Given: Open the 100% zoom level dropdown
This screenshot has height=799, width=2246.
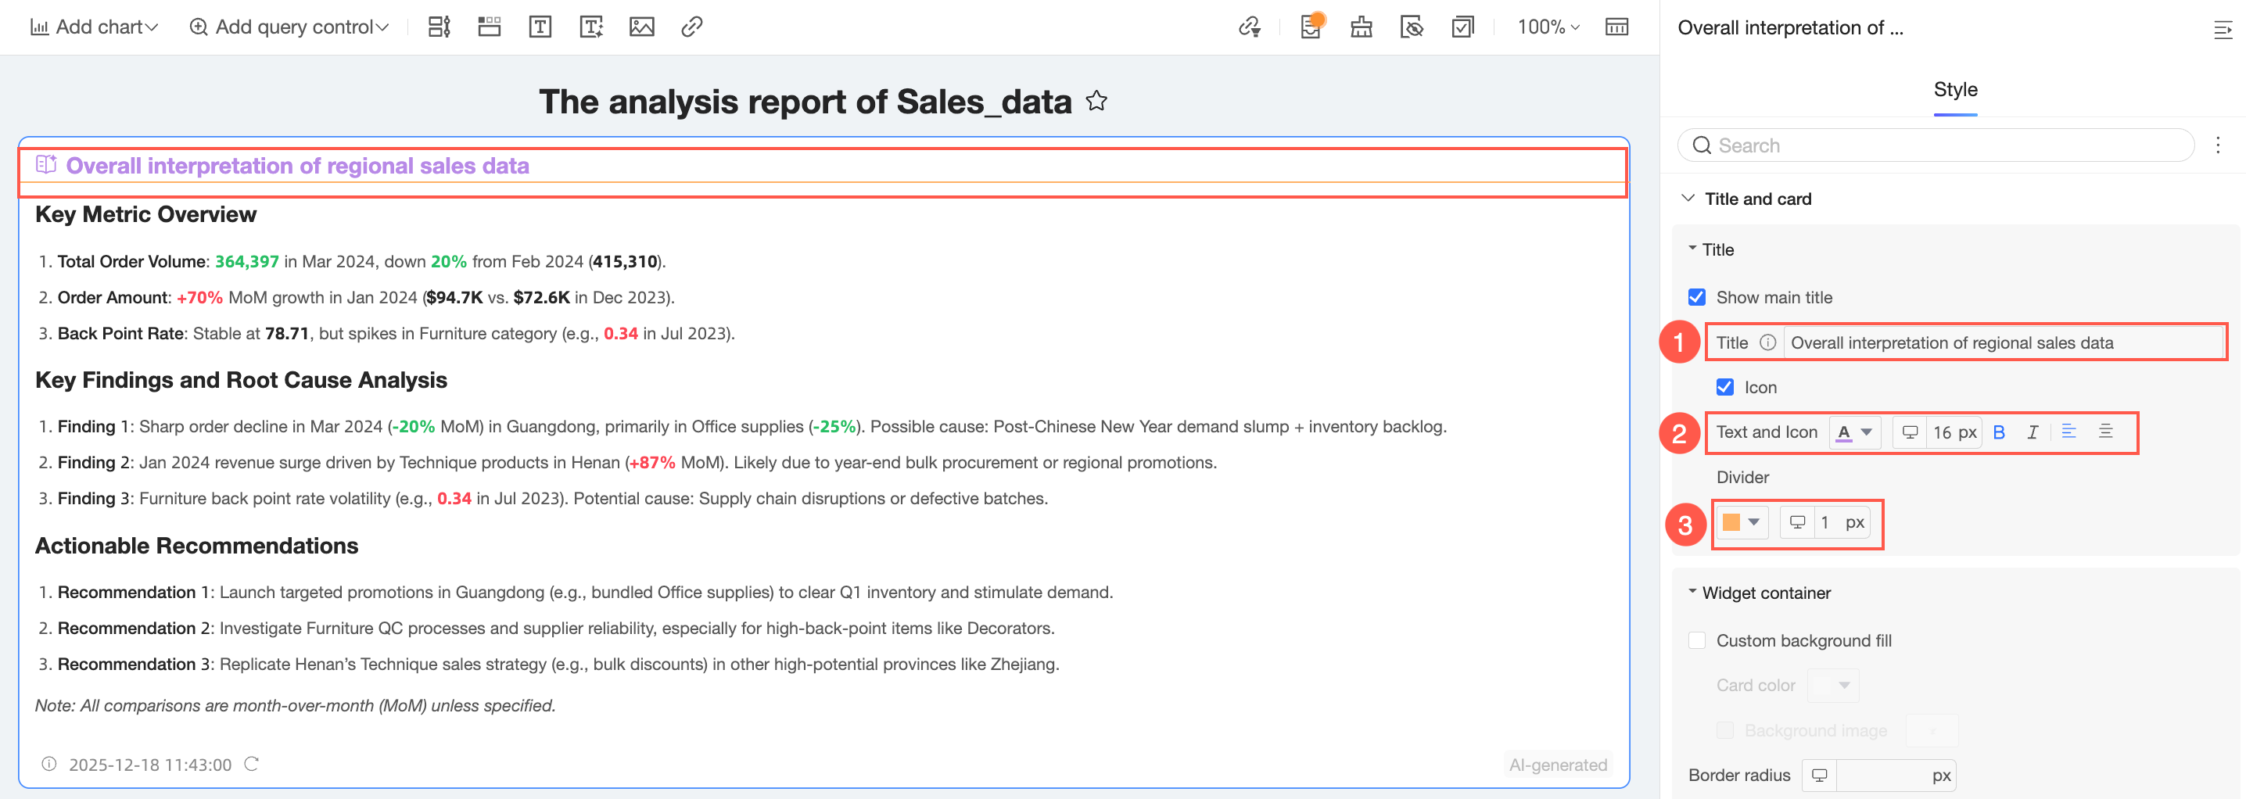Looking at the screenshot, I should tap(1548, 27).
